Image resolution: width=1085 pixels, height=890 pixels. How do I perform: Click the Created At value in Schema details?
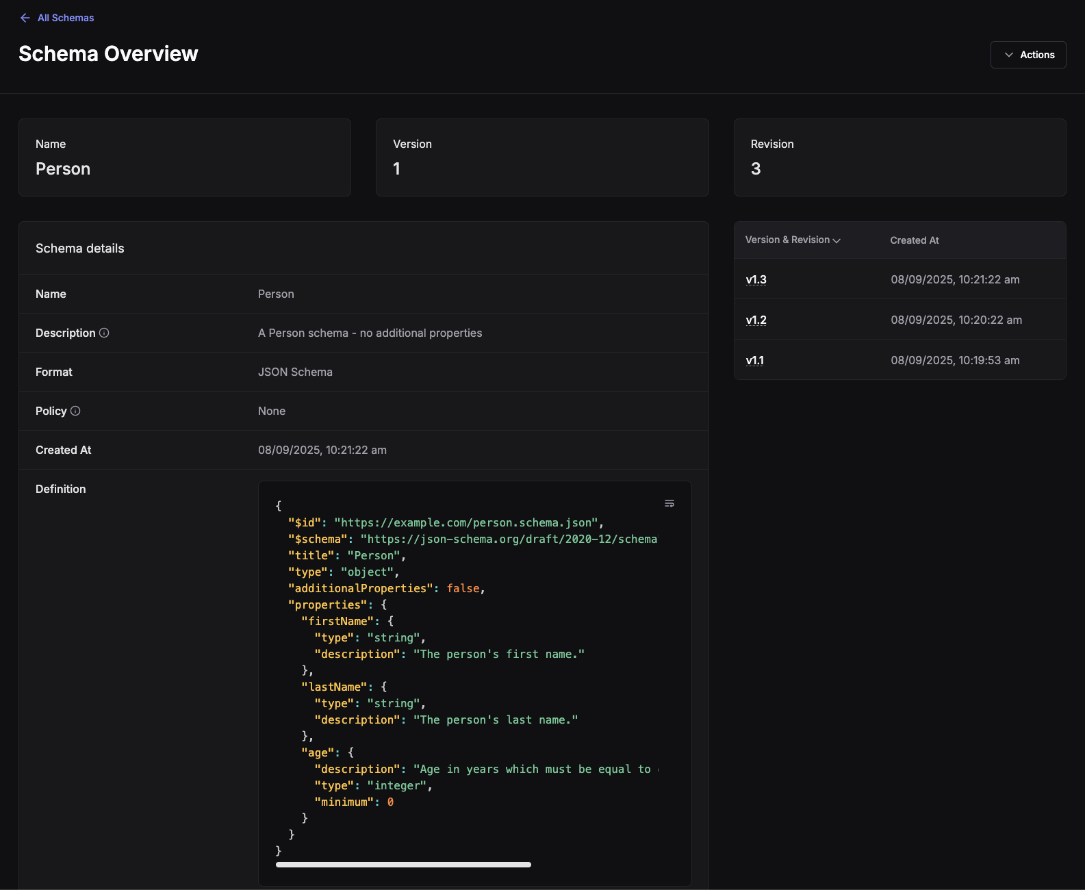tap(322, 450)
